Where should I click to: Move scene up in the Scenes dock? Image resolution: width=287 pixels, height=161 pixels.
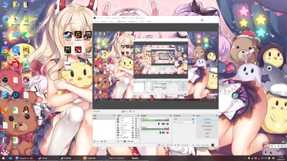[102, 141]
